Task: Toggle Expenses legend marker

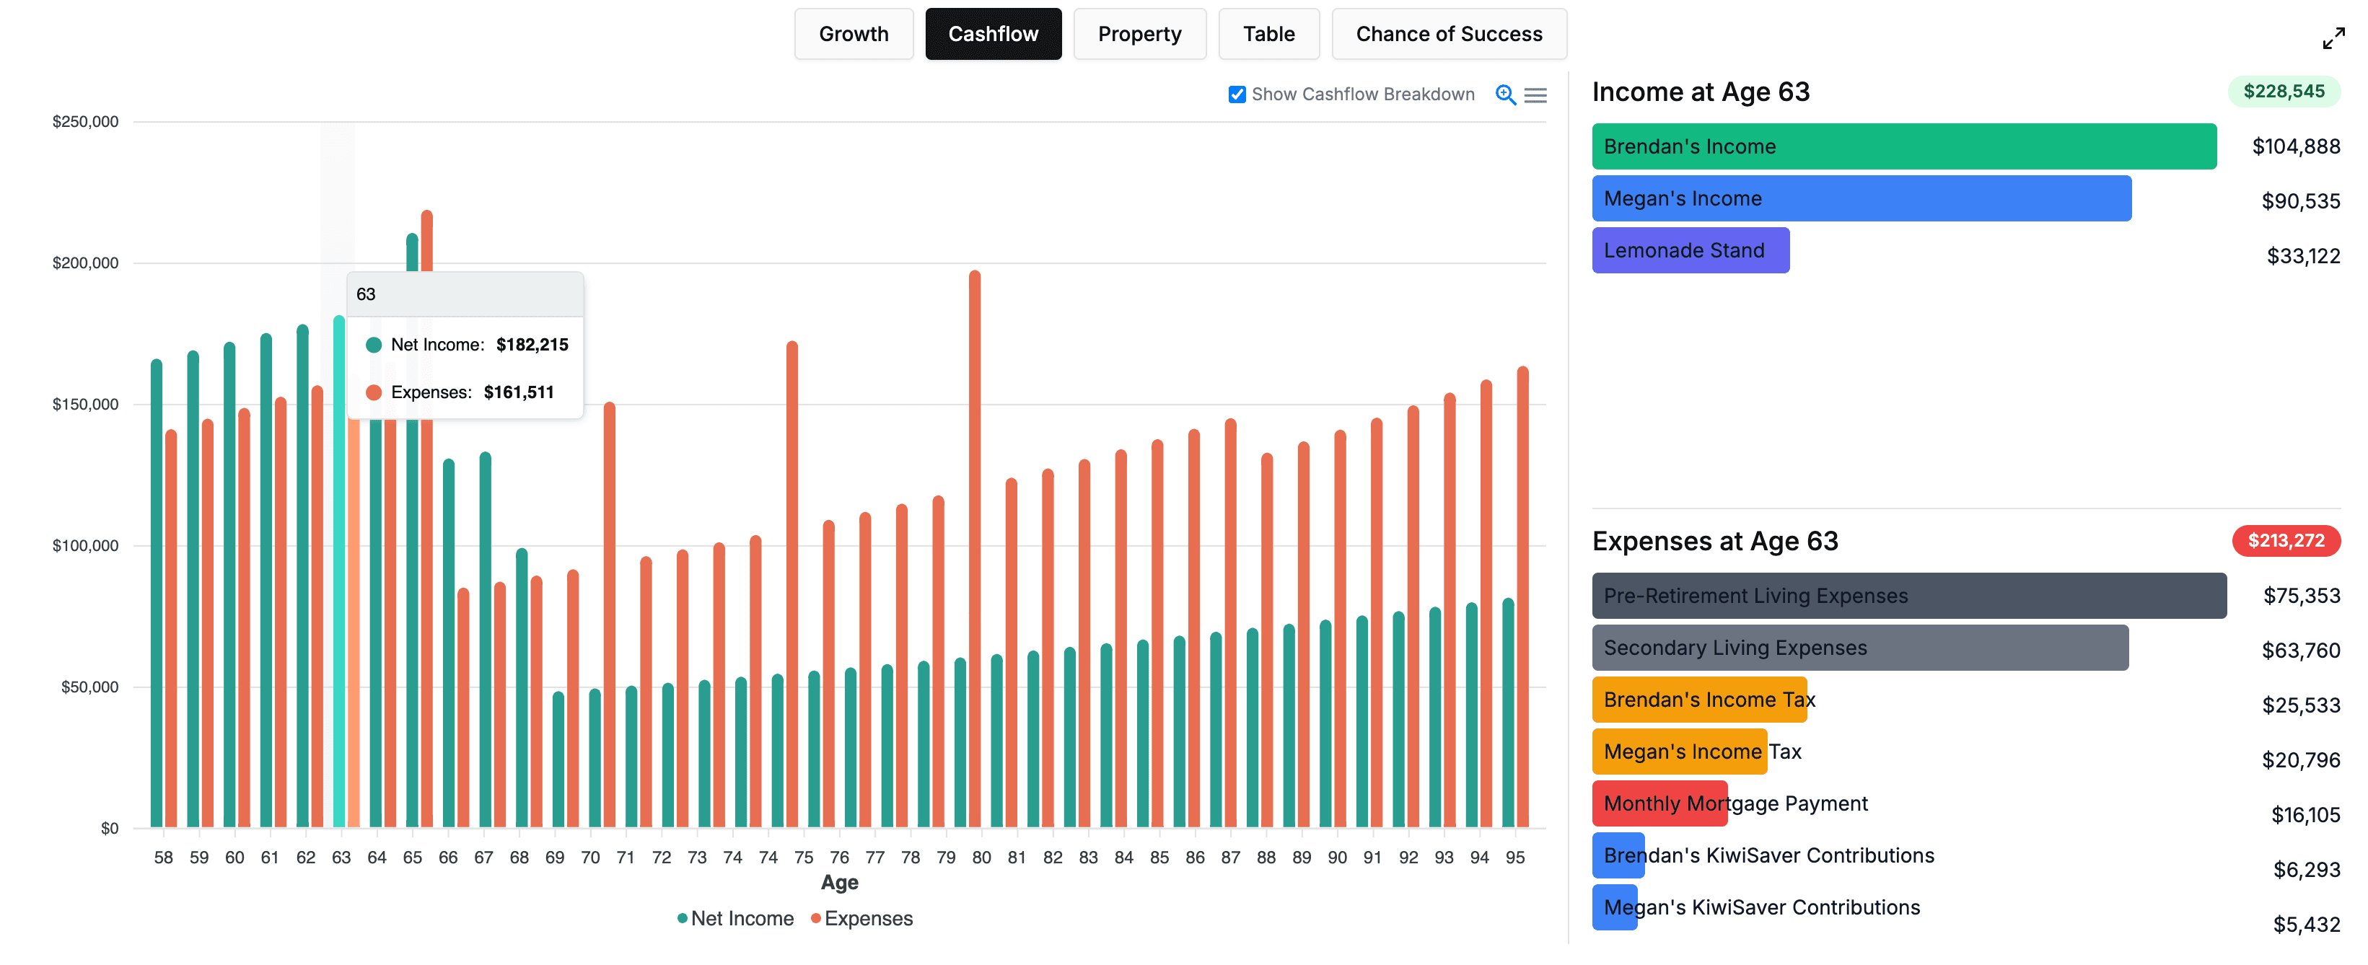Action: [x=815, y=918]
